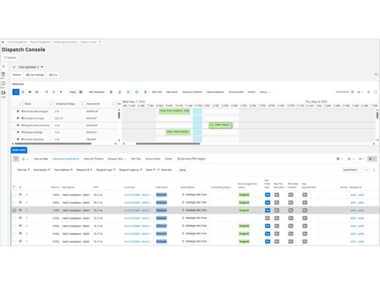Sort by the Name column header
This screenshot has height=285, width=380.
click(28, 104)
